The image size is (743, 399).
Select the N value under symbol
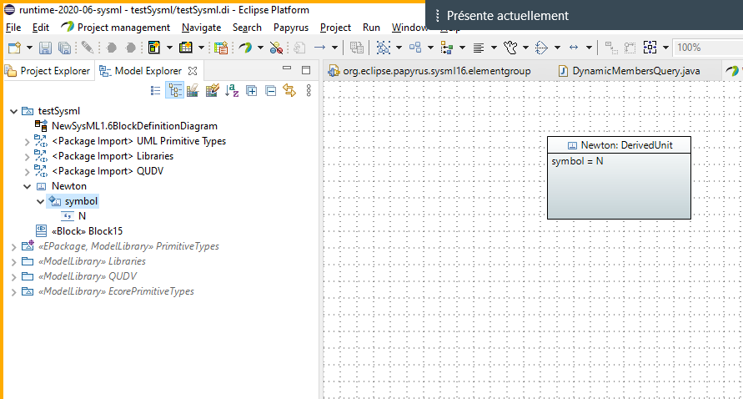[82, 216]
